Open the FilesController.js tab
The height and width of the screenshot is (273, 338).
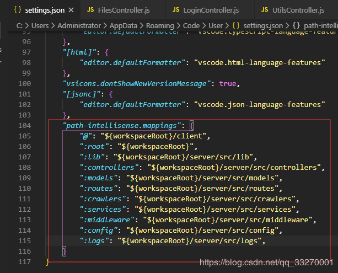point(123,10)
